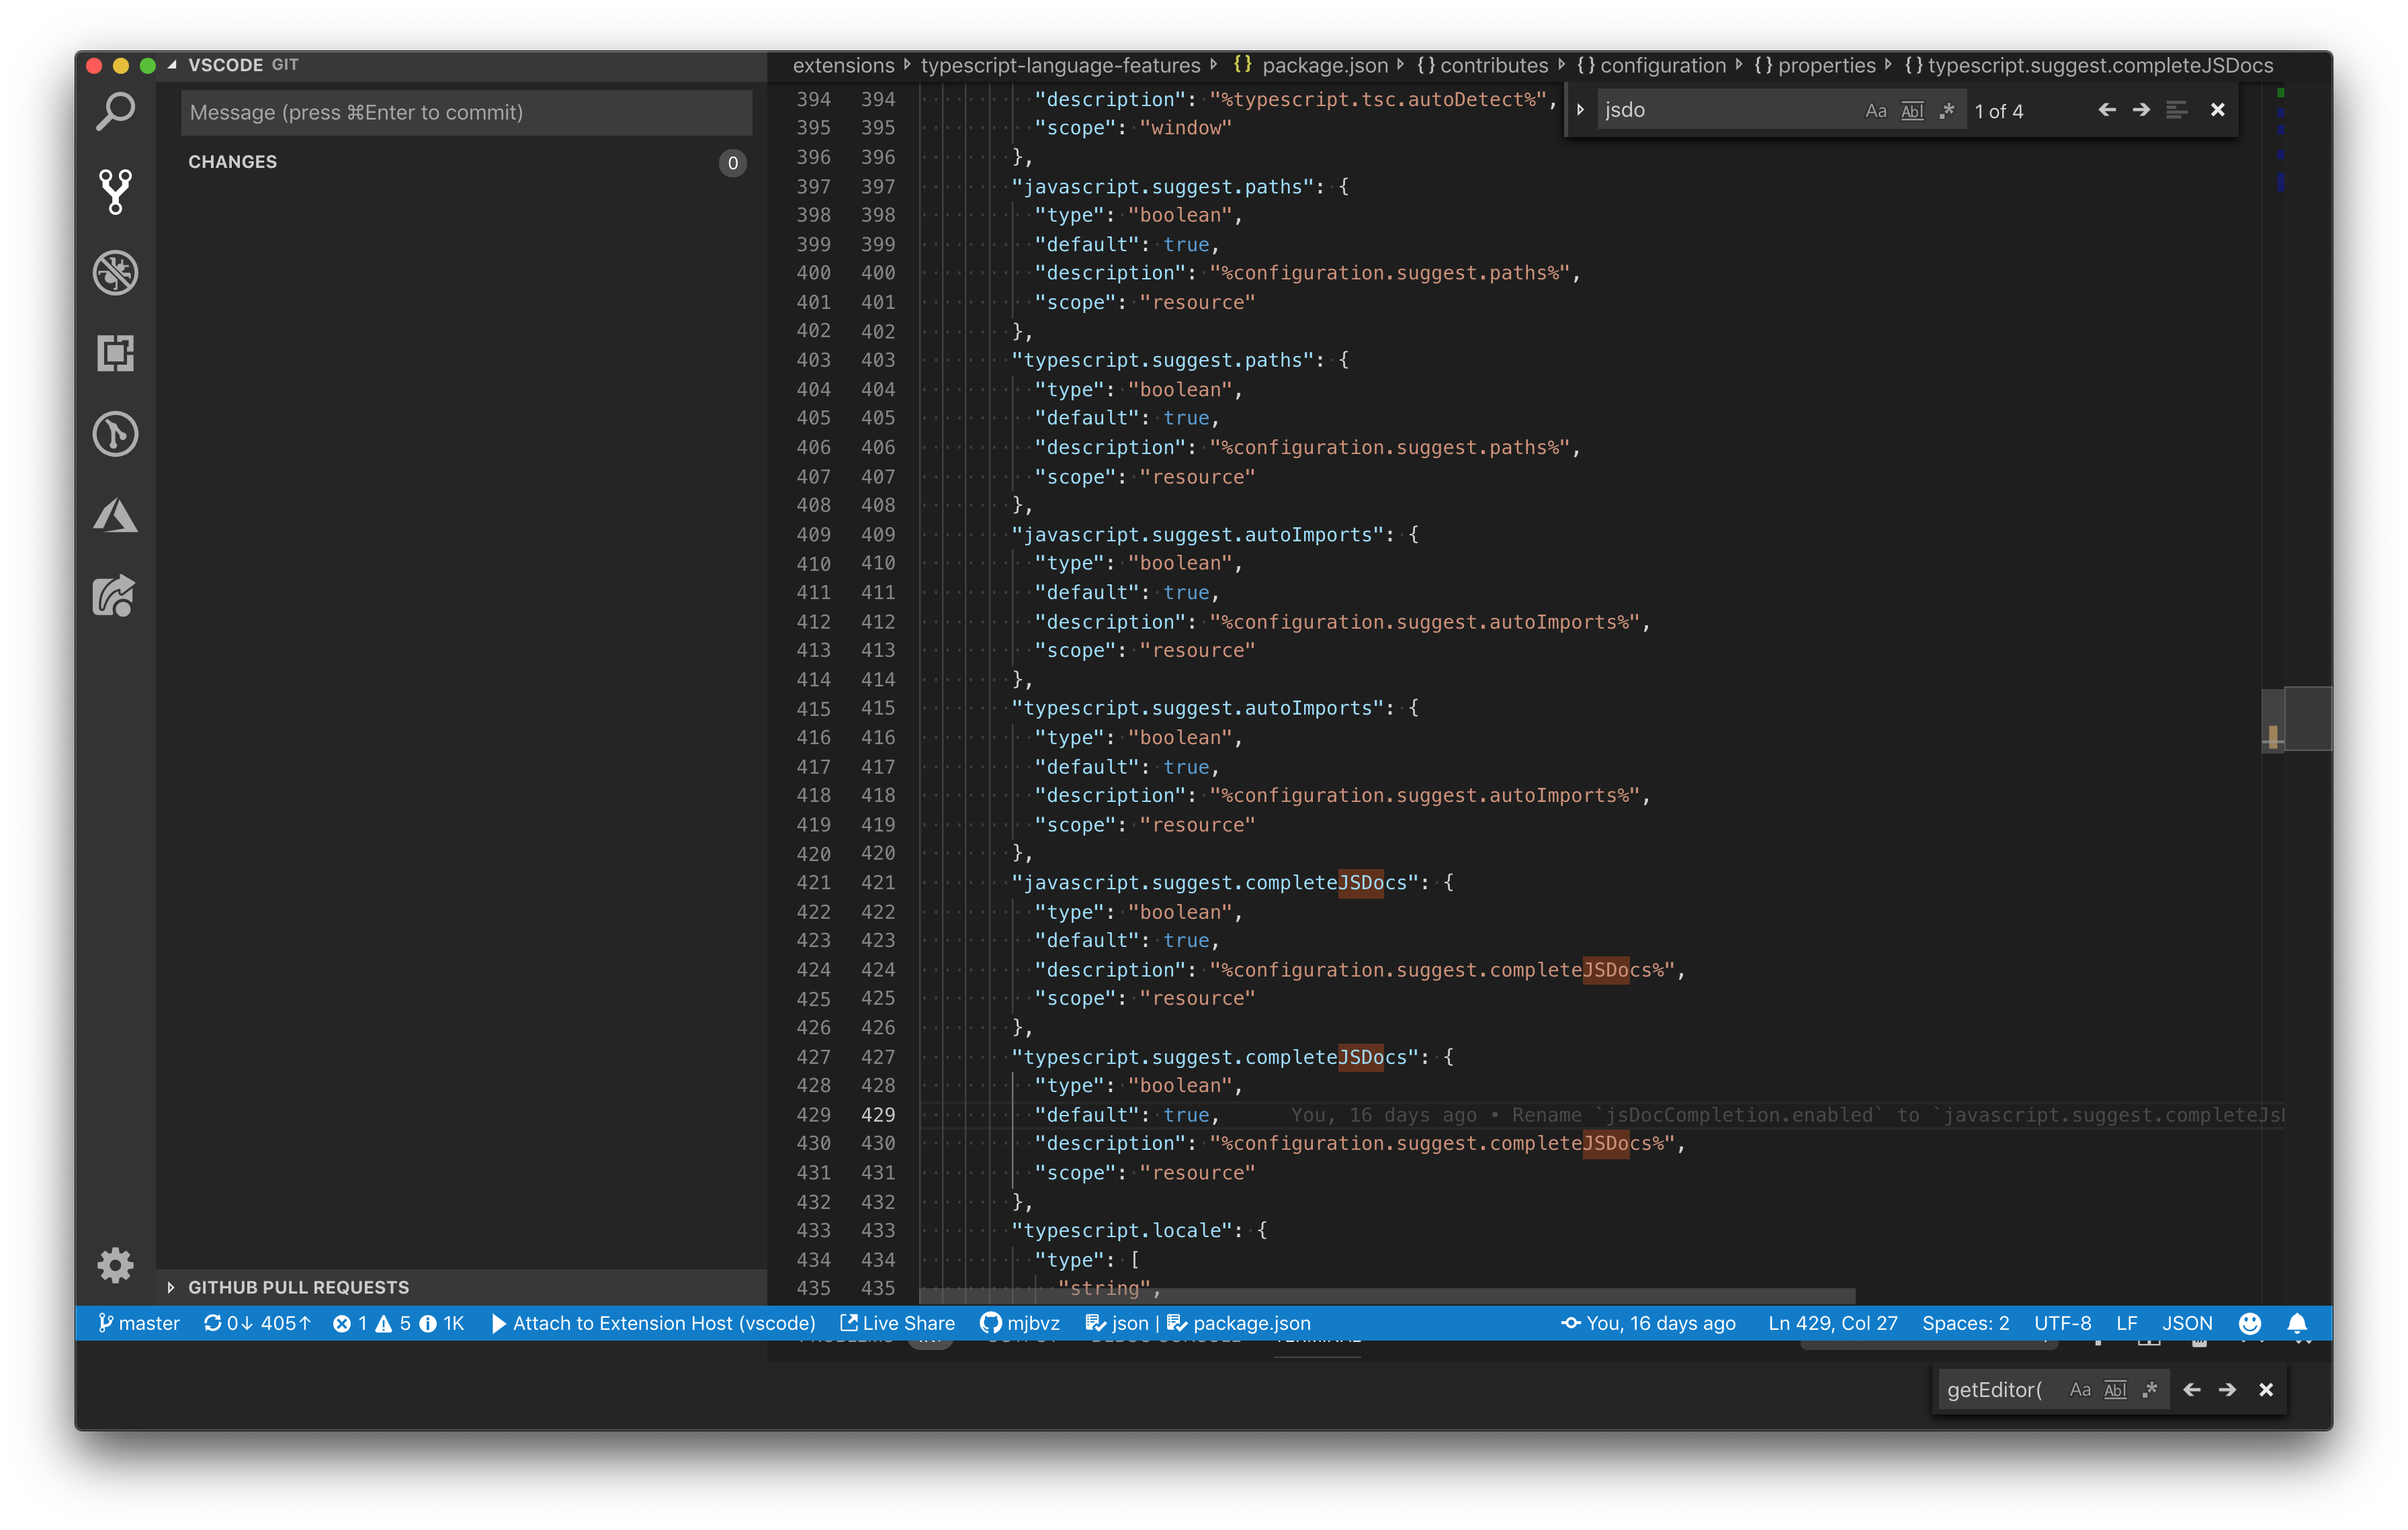Image resolution: width=2408 pixels, height=1530 pixels.
Task: Go to next search match arrow
Action: tap(2141, 110)
